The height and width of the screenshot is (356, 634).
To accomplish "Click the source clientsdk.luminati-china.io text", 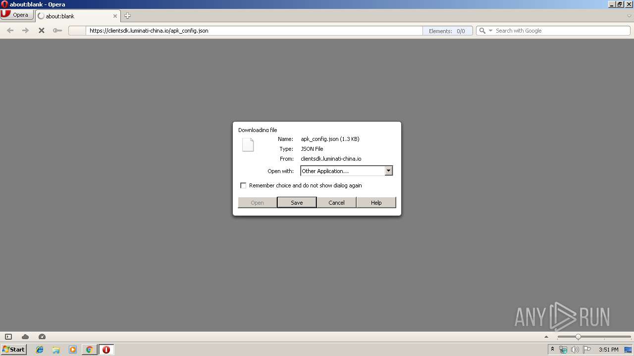I will coord(331,159).
